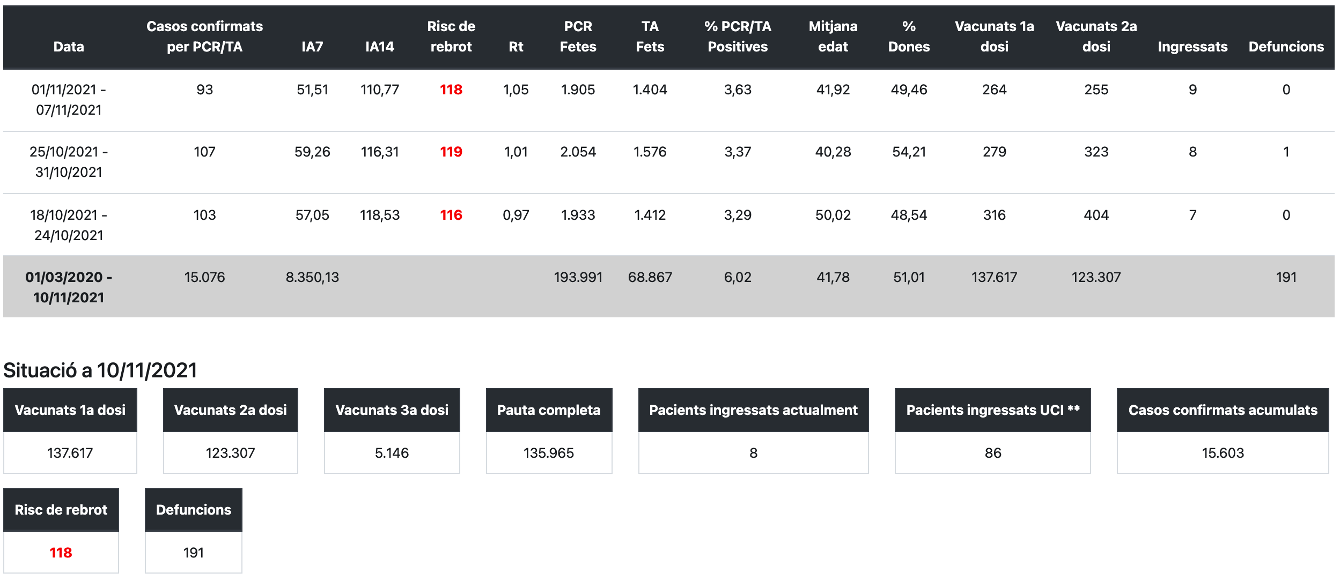Click the Defuncions column header

tap(1286, 47)
